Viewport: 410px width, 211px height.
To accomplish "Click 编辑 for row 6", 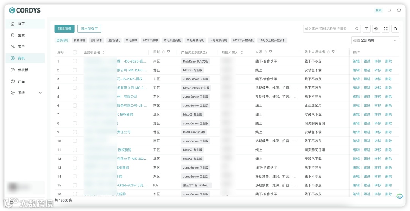I will [x=356, y=106].
